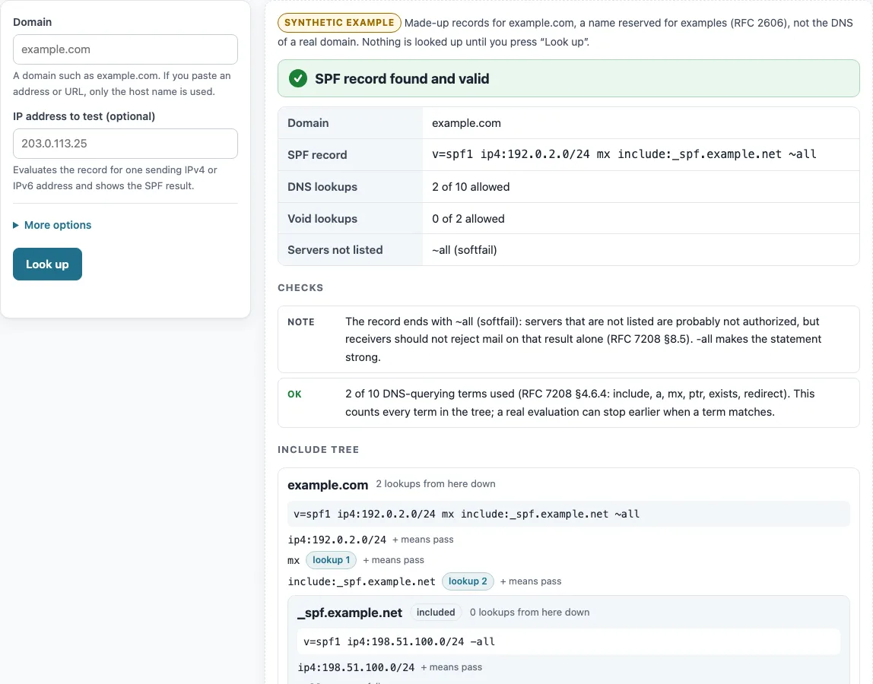
Task: Click the SYNTHETIC EXAMPLE badge
Action: (339, 23)
